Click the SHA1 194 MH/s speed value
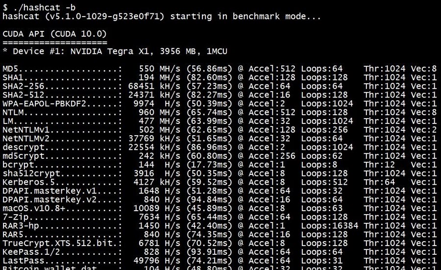Viewport: 441px width, 270px height. point(159,77)
